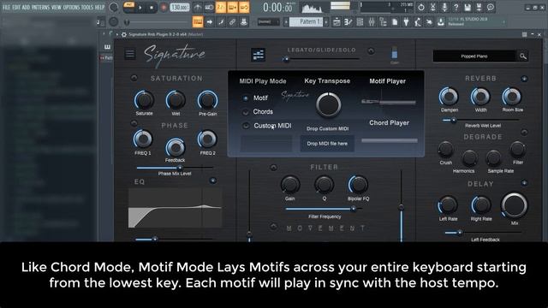
Task: Open plugin window gear options
Action: (x=123, y=34)
